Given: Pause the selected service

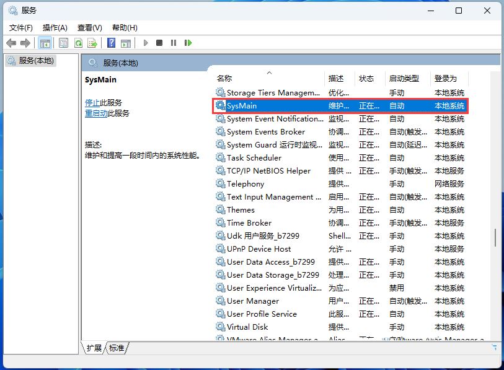Looking at the screenshot, I should [174, 43].
